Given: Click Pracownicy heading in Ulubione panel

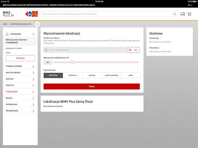Looking at the screenshot, I should 154,48.
